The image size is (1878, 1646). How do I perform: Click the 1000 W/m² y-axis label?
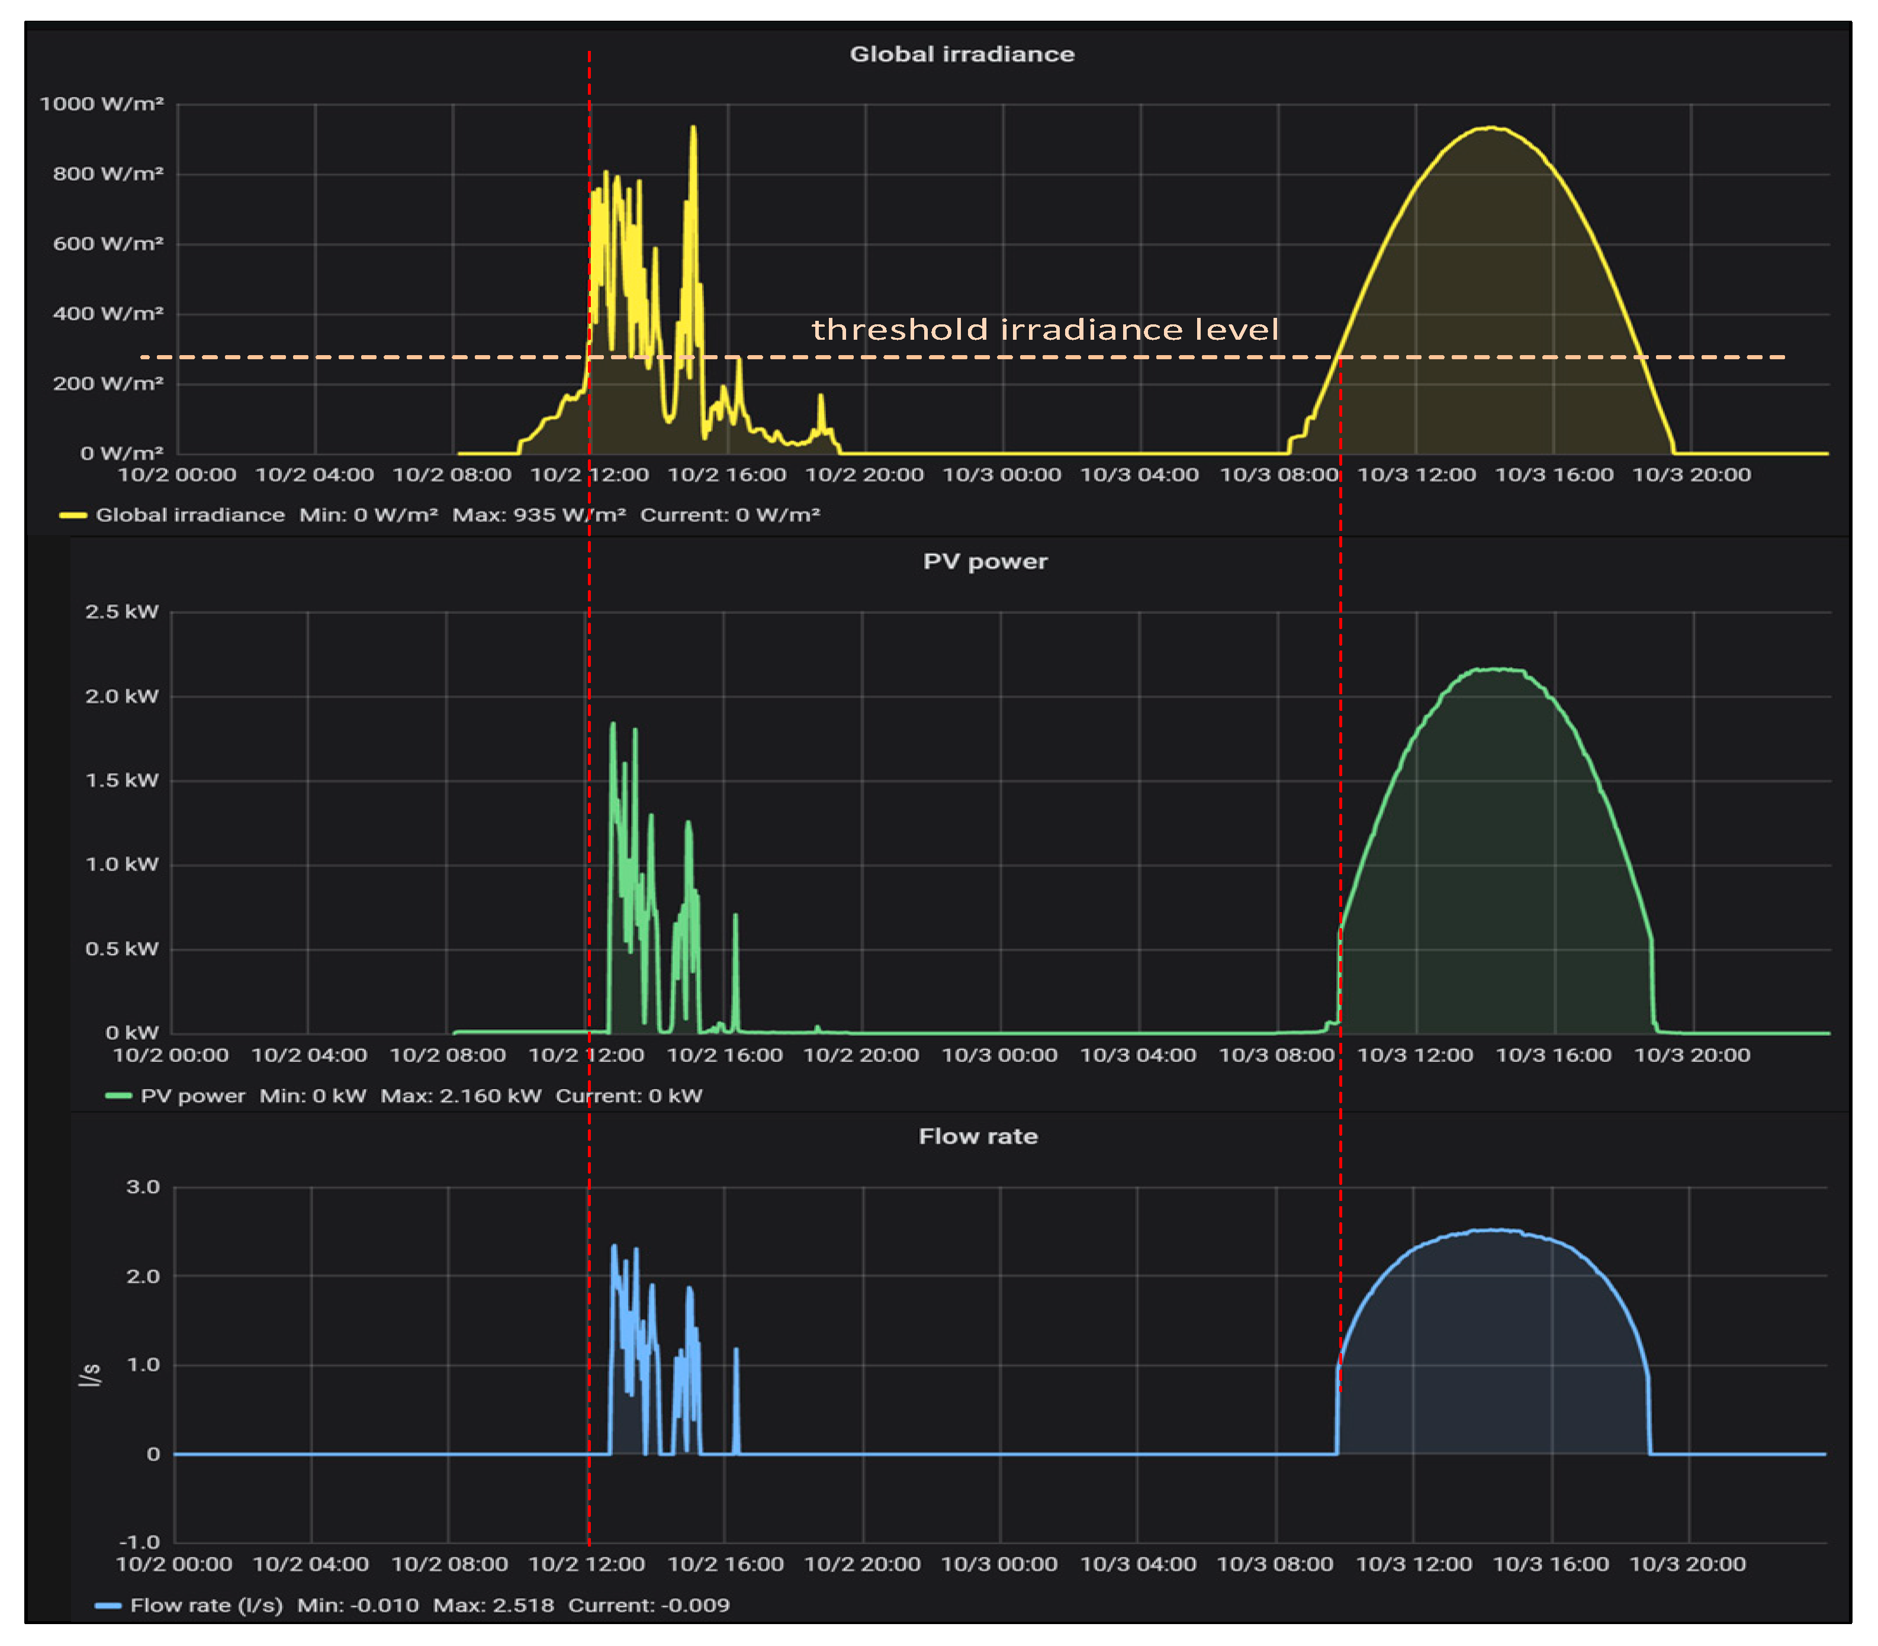coord(101,104)
